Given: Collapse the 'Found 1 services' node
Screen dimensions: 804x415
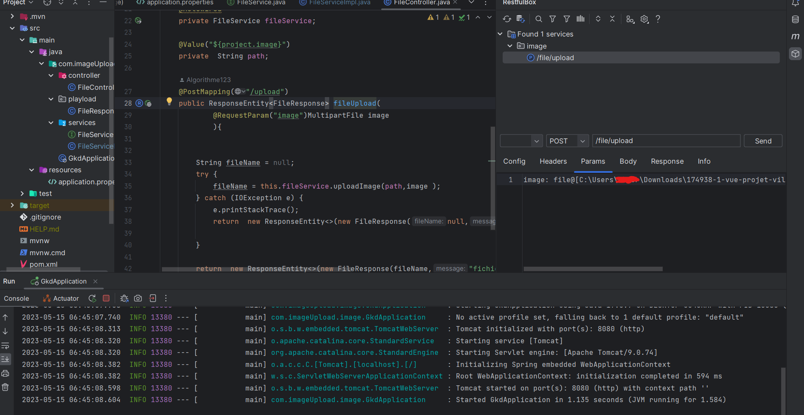Looking at the screenshot, I should click(500, 34).
